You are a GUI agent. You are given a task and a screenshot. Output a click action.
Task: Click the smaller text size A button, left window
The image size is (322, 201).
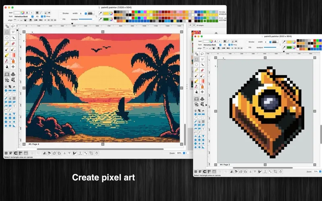(x=32, y=13)
